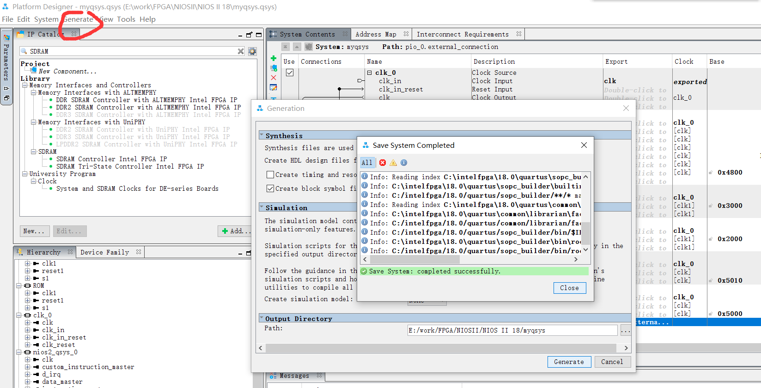Undock the IP Catalog panel

(250, 35)
